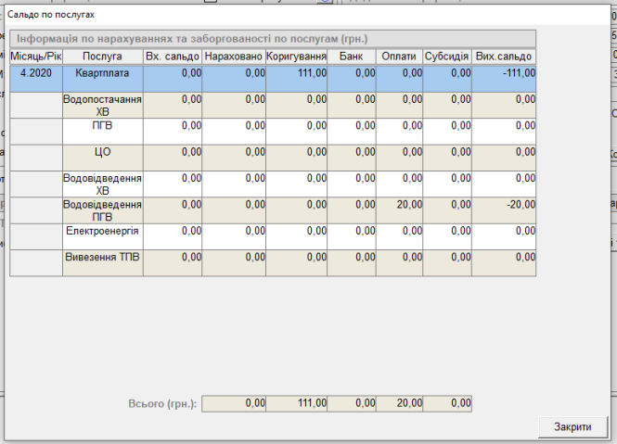617x444 pixels.
Task: Select the Квартплата service row
Action: coord(102,73)
